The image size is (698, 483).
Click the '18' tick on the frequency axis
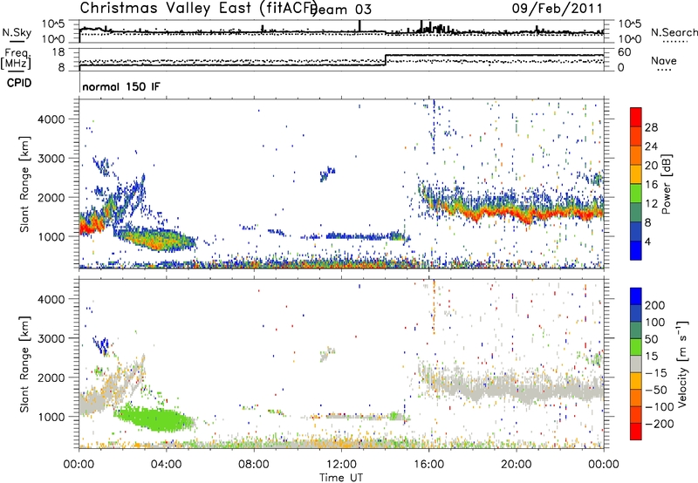[58, 52]
